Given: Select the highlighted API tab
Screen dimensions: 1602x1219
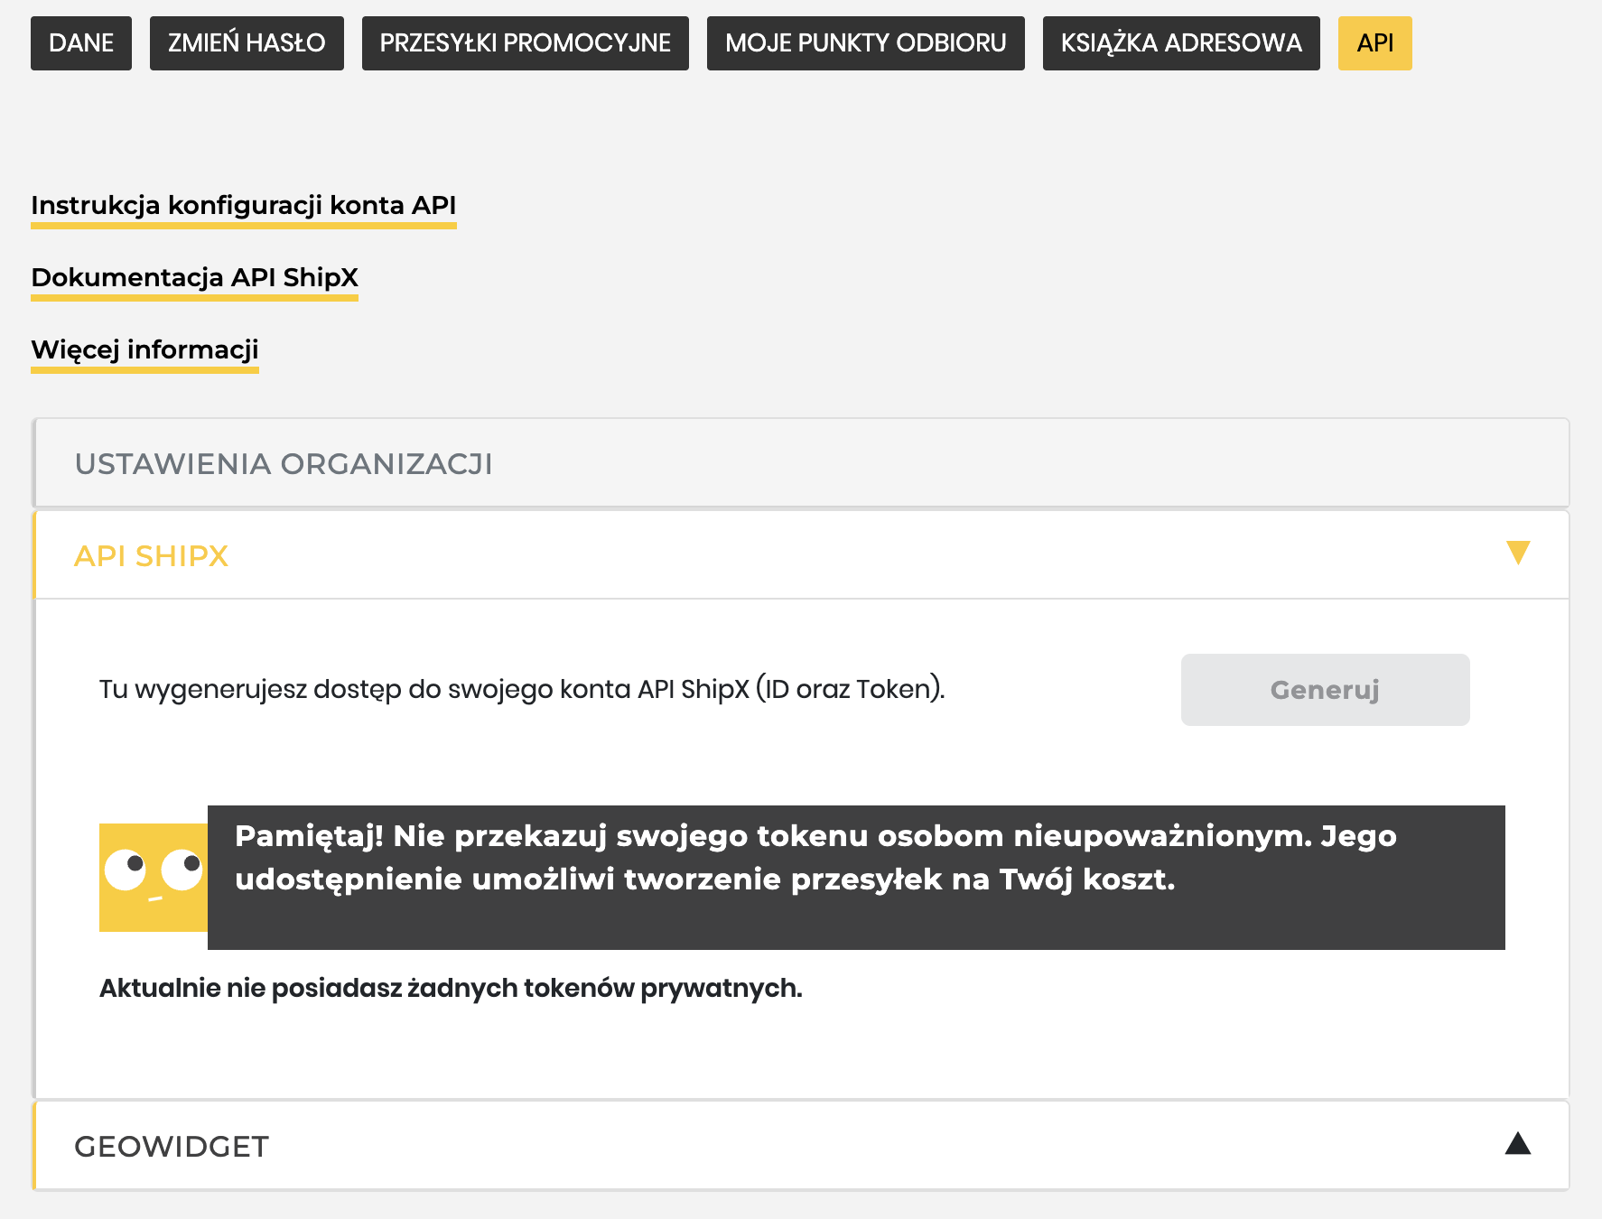Looking at the screenshot, I should click(1374, 43).
